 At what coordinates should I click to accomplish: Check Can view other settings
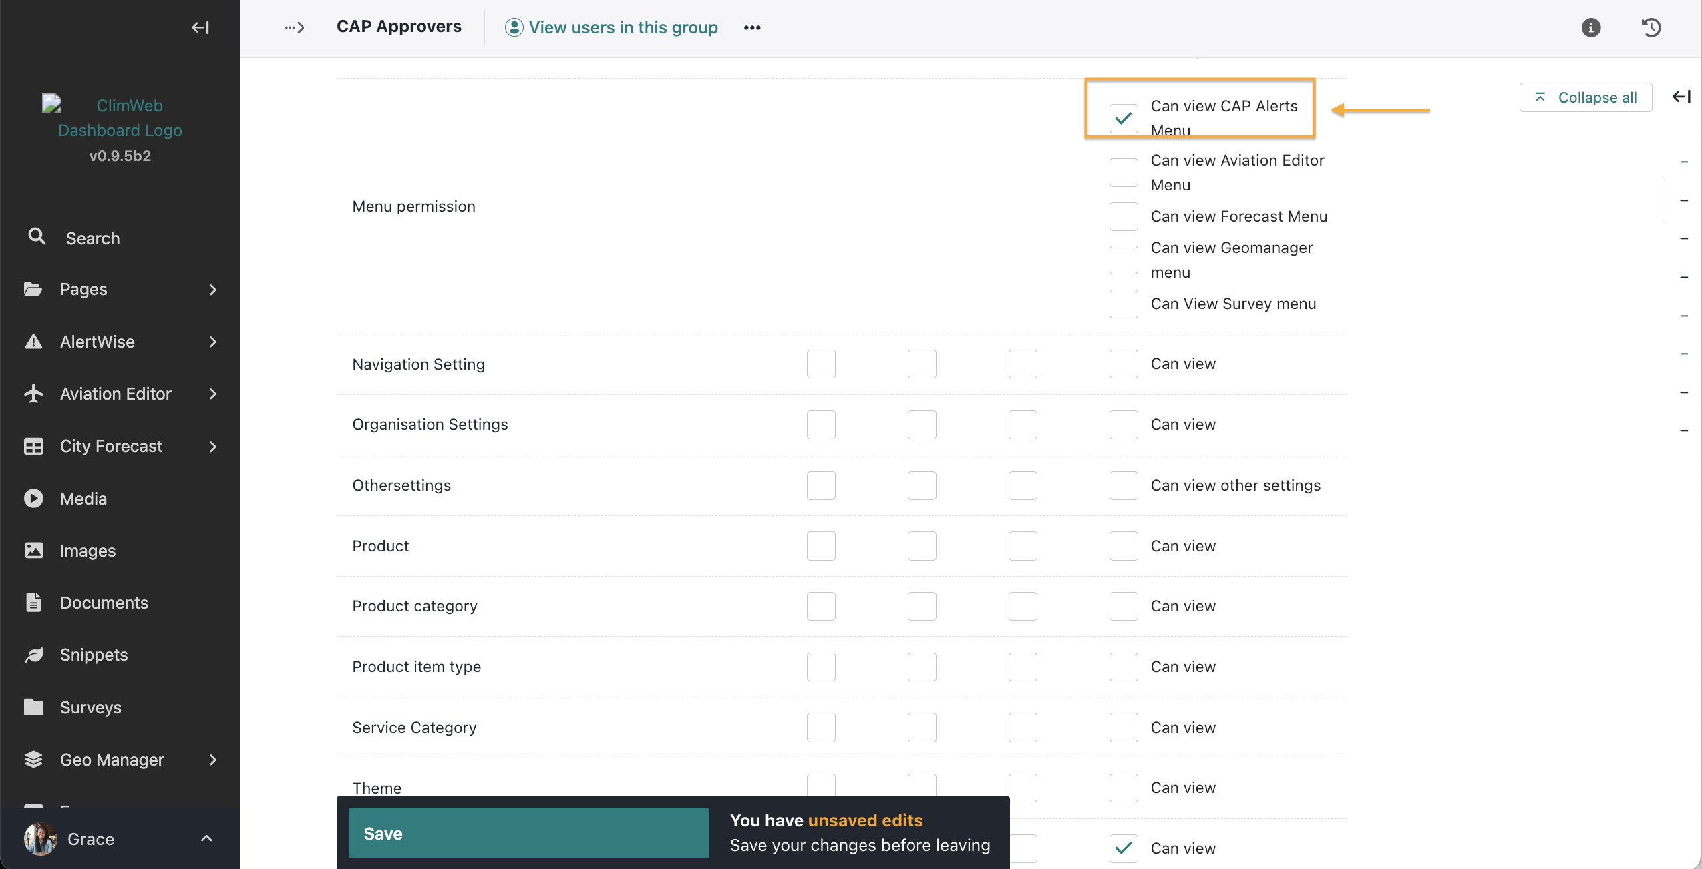tap(1124, 485)
